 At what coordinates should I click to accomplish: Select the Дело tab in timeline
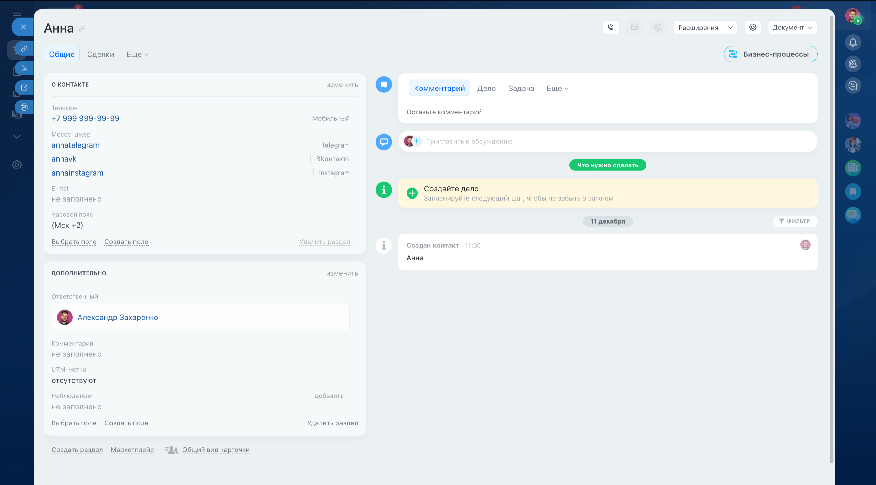click(x=486, y=88)
